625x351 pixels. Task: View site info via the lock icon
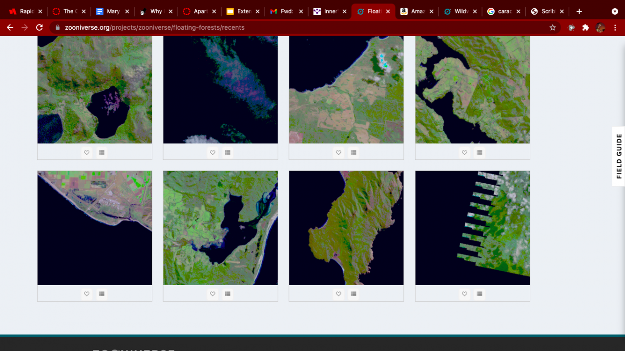point(58,28)
